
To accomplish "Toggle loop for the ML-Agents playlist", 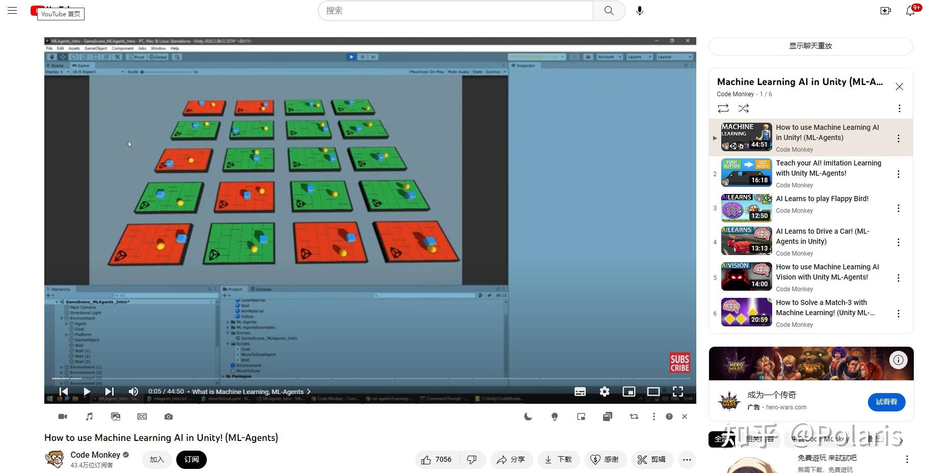I will (723, 108).
